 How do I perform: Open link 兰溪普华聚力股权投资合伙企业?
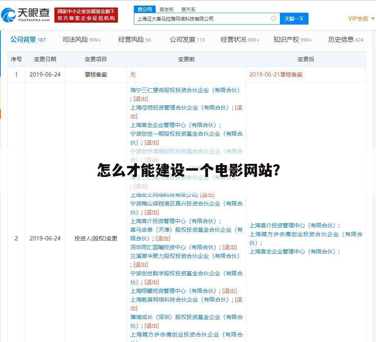click(x=185, y=256)
